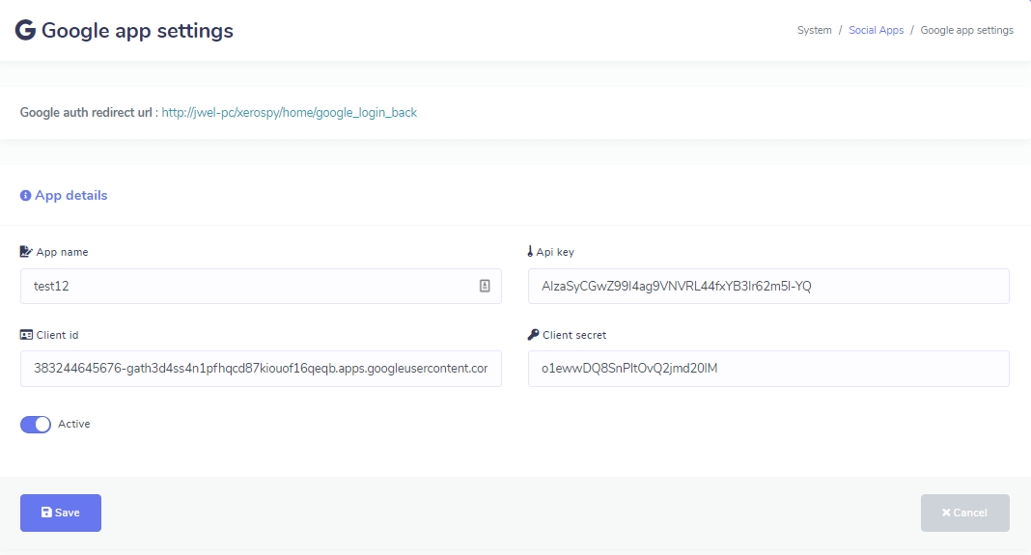The width and height of the screenshot is (1031, 555).
Task: Click the App details section heading
Action: pyautogui.click(x=70, y=196)
